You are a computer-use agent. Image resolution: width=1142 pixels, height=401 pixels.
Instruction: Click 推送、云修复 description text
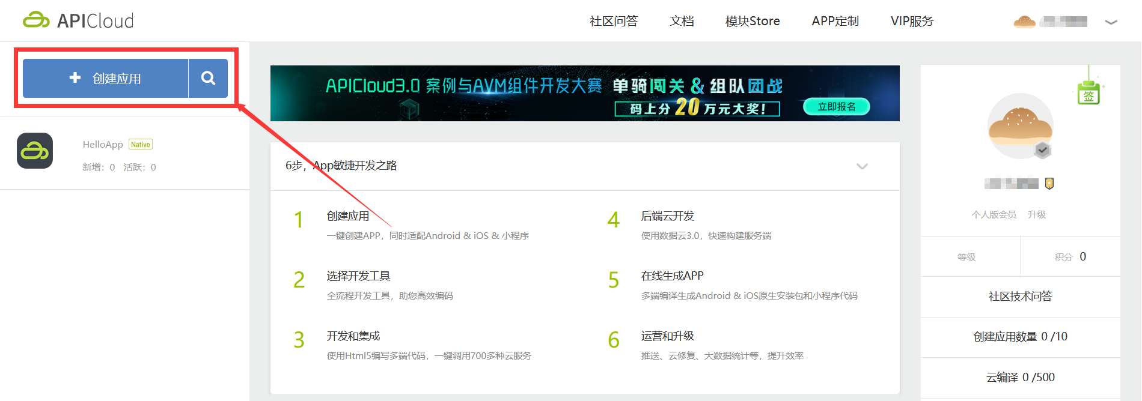[x=722, y=356]
